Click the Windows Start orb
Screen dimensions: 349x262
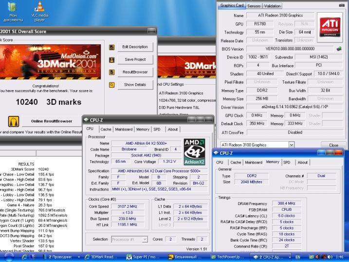[x=9, y=257]
